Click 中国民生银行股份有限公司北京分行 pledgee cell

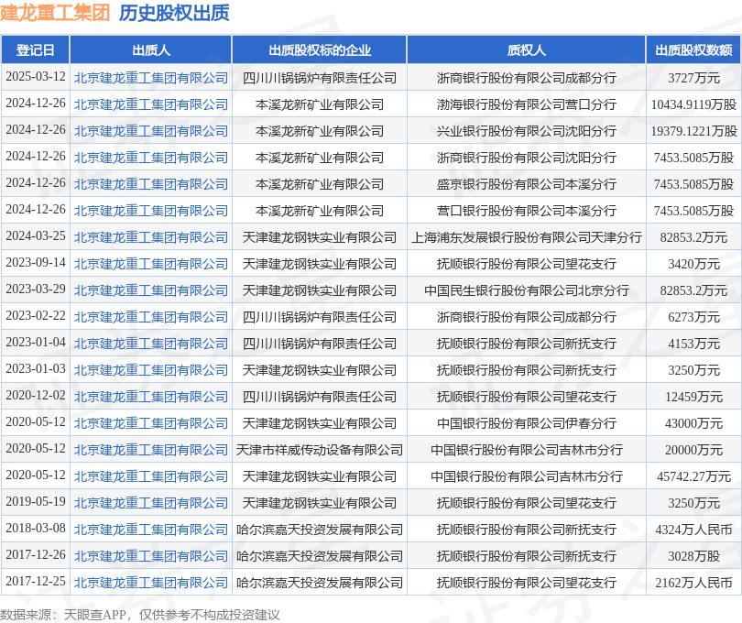(526, 290)
